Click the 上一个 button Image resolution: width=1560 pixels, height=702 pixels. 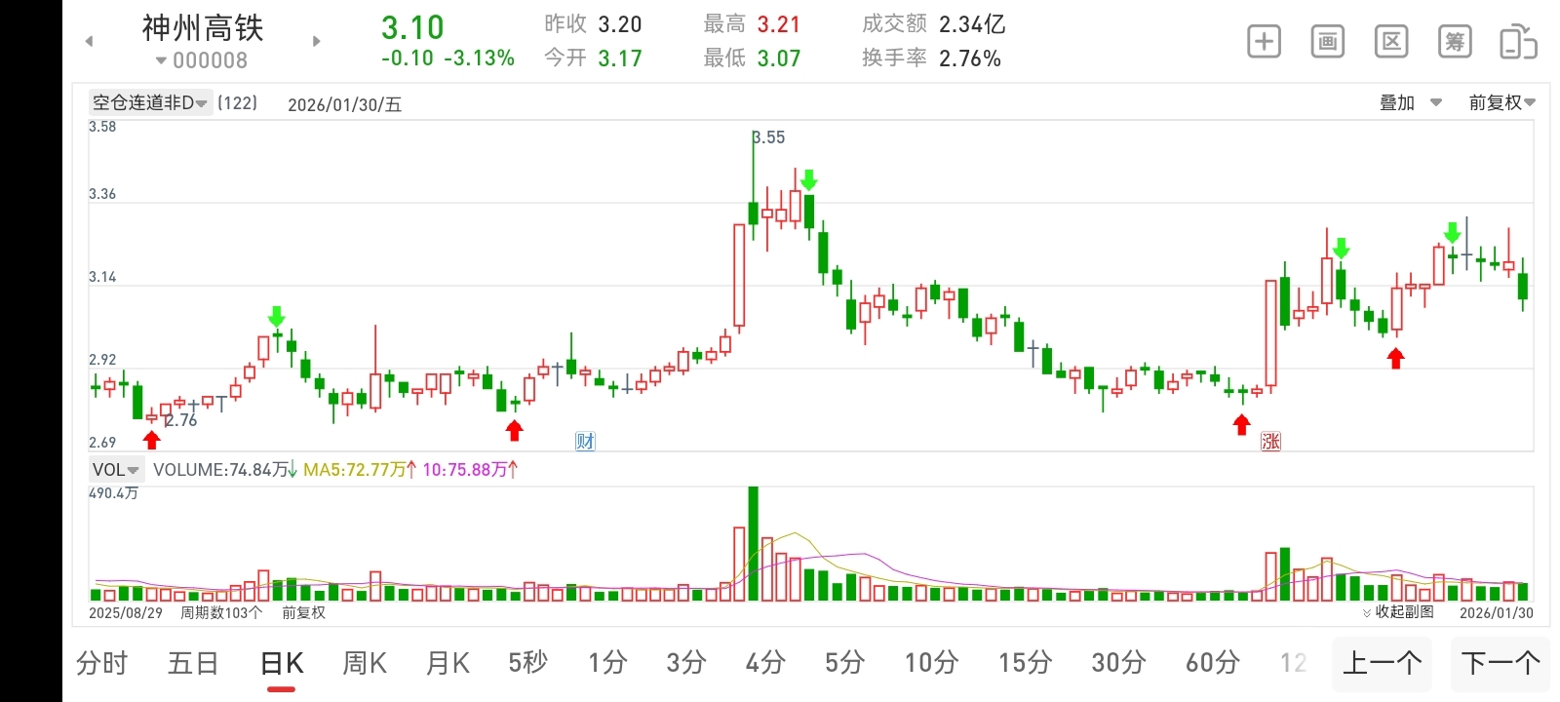(1383, 664)
